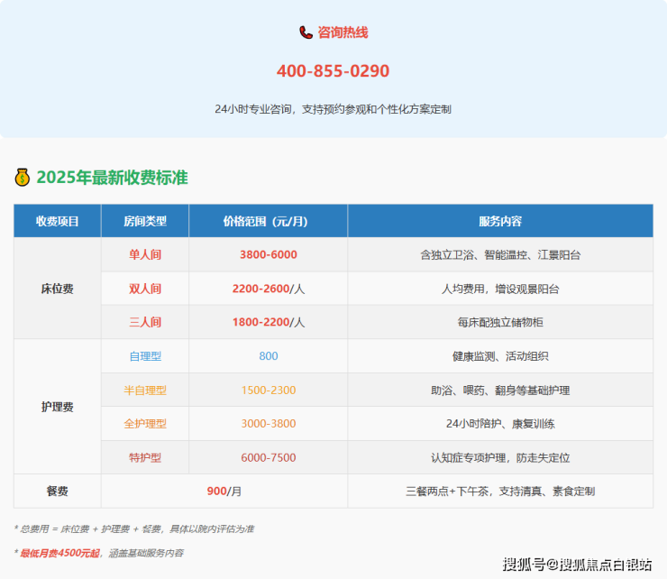Click the 3800-6000 single room price
This screenshot has height=579, width=667.
coord(268,255)
